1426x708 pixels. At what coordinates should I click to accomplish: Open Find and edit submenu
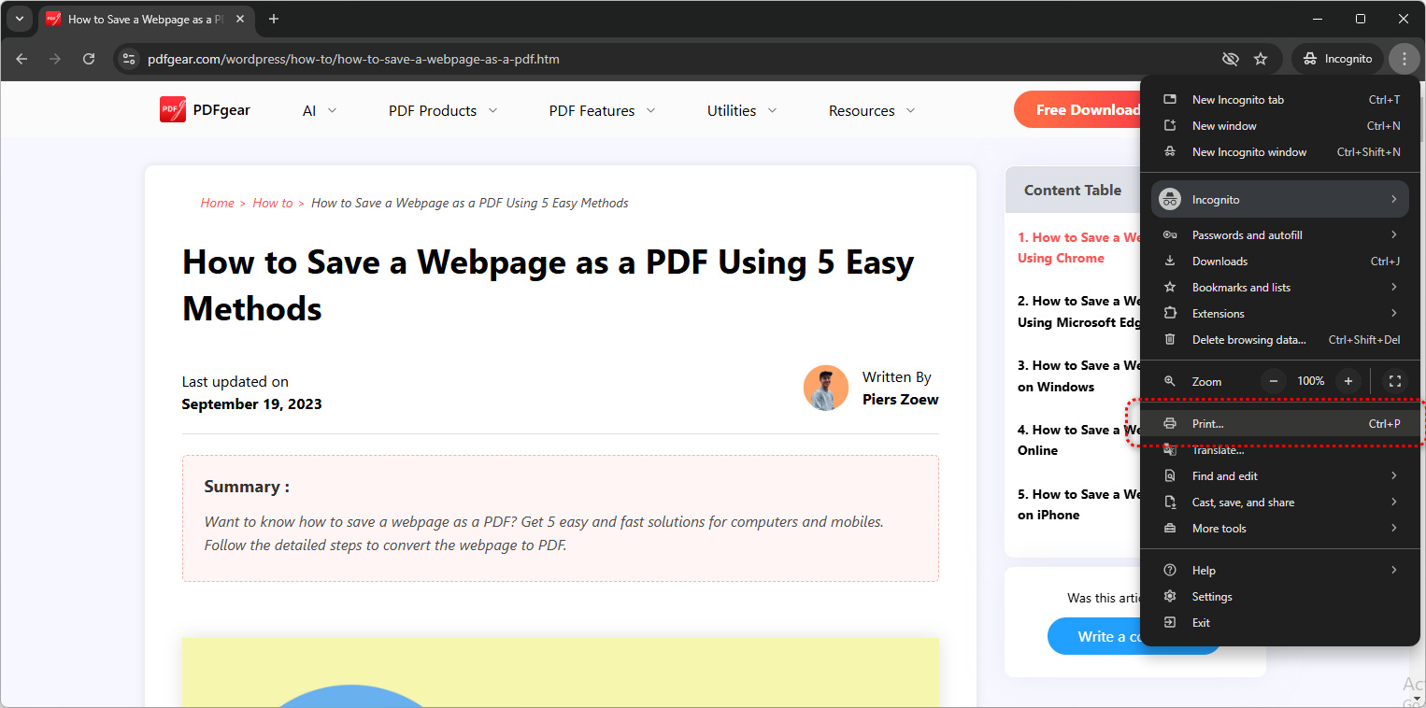click(x=1280, y=476)
